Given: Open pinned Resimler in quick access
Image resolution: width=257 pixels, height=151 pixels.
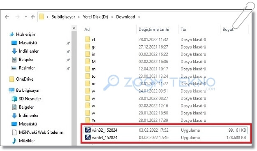Looking at the screenshot, I should click(x=27, y=68).
